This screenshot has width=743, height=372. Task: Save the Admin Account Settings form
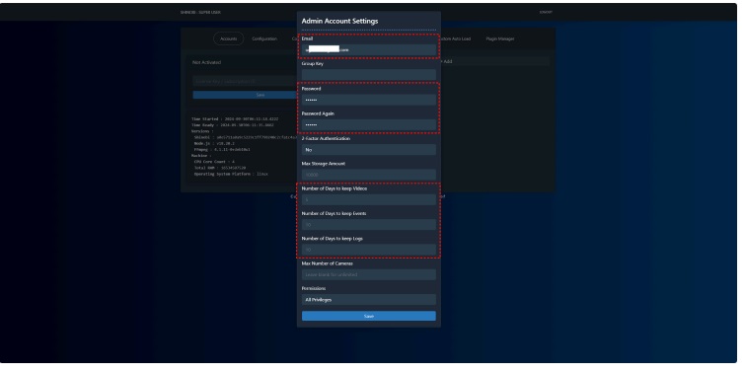(369, 316)
